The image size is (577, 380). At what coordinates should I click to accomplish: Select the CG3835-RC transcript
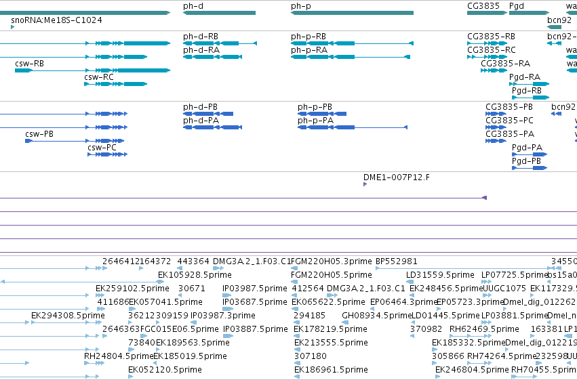click(x=488, y=57)
